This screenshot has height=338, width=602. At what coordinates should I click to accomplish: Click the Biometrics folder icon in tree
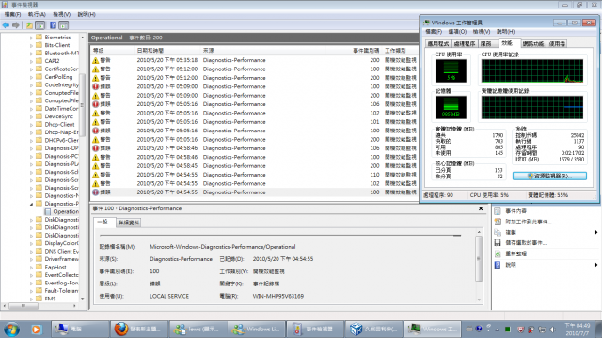click(x=39, y=38)
